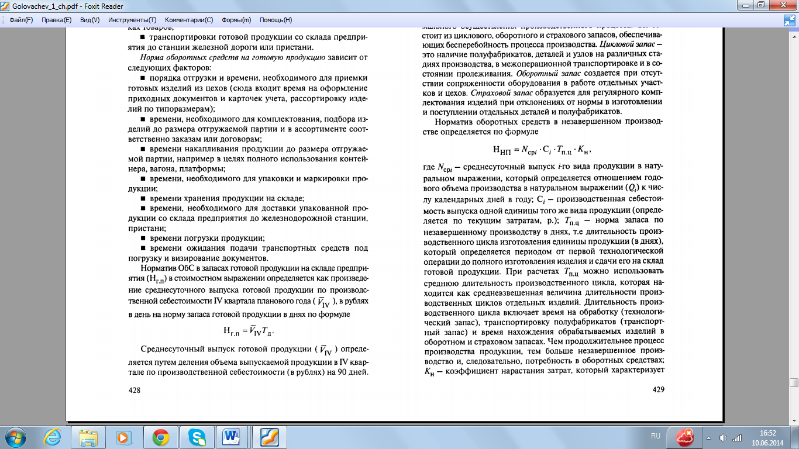Open the Формы(m) menu

click(x=236, y=20)
